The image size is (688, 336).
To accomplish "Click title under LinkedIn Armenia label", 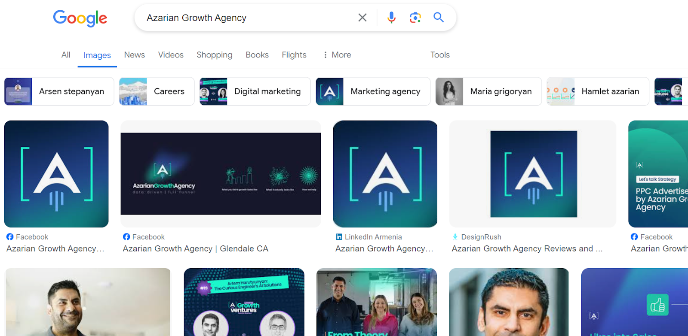I will tap(384, 249).
